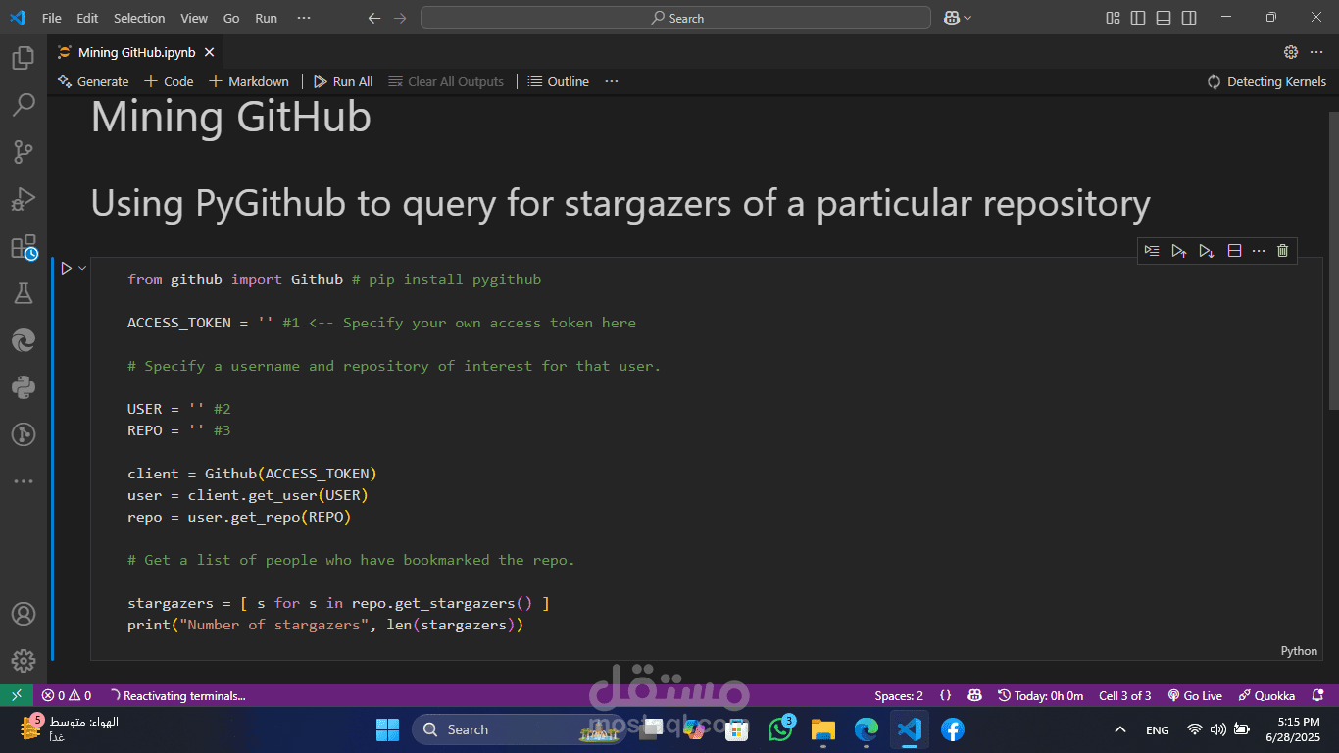Execute current cell and cells below
Image resolution: width=1339 pixels, height=753 pixels.
[1207, 251]
